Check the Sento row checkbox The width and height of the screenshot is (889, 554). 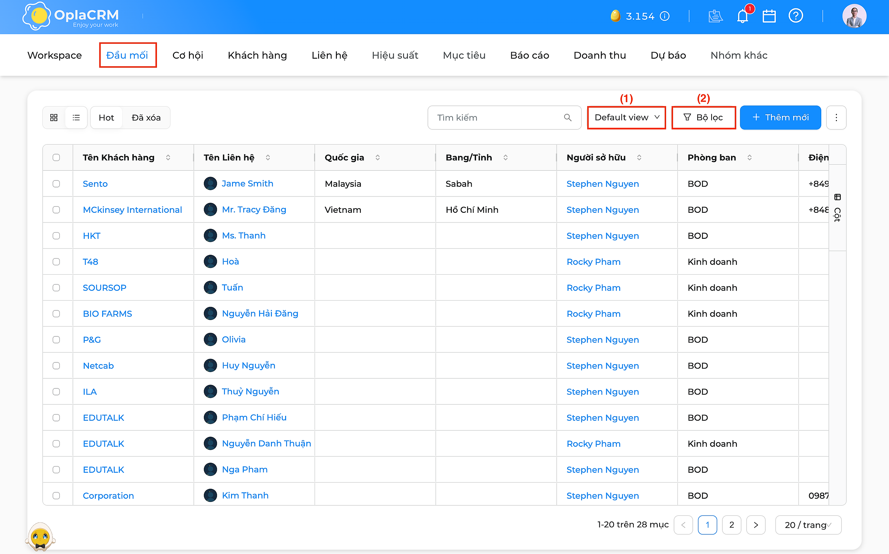(x=56, y=184)
